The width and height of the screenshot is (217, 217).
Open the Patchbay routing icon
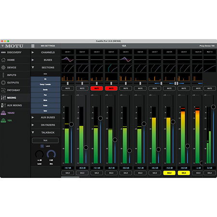(x=3, y=90)
